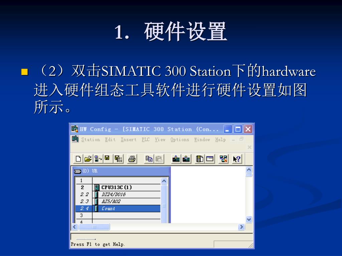Click station pane scroll down arrow
The width and height of the screenshot is (342, 256).
coord(249,219)
